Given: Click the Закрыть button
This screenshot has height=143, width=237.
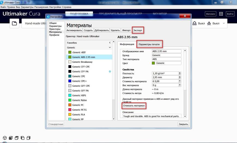Looking at the screenshot, I should click(183, 124).
